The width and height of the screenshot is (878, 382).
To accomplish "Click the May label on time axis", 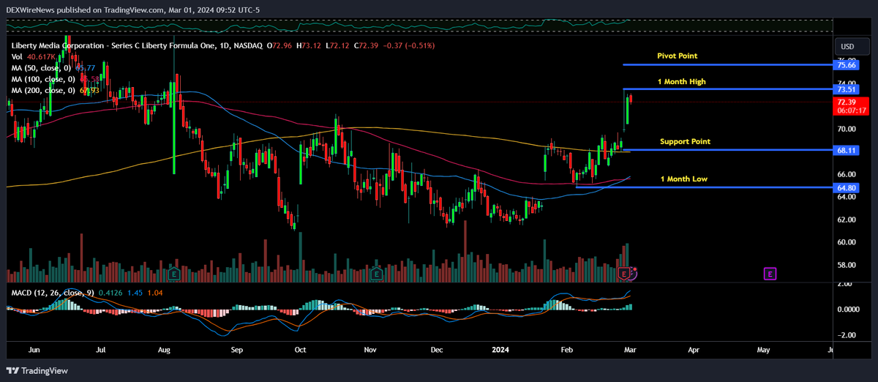I will tap(764, 351).
